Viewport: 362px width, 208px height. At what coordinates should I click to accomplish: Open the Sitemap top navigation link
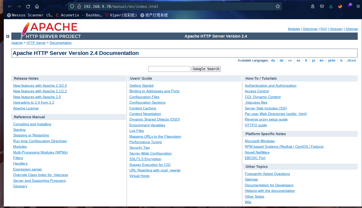click(x=352, y=29)
